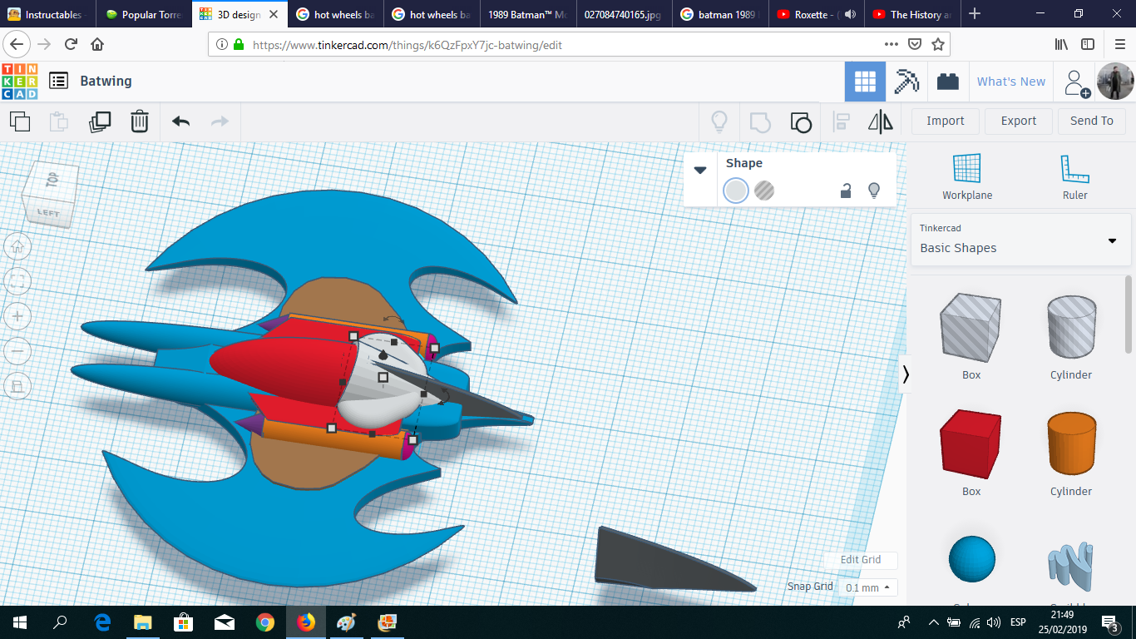
Task: Click the Group shapes icon
Action: (760, 122)
